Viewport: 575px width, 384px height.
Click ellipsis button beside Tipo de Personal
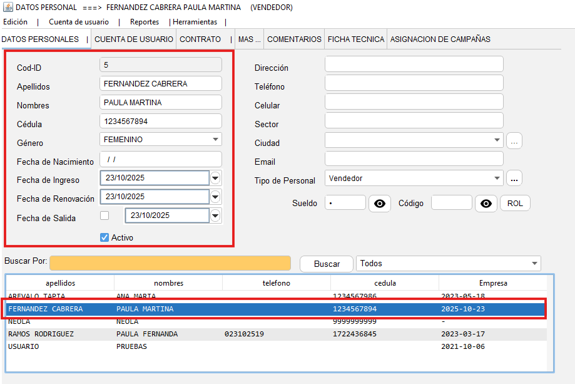click(x=514, y=179)
